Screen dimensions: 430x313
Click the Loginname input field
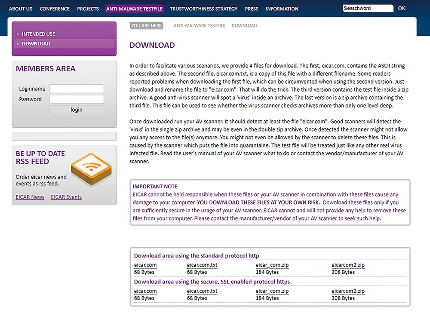pyautogui.click(x=77, y=89)
